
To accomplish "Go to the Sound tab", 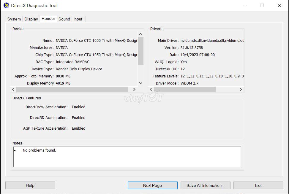I will 64,19.
